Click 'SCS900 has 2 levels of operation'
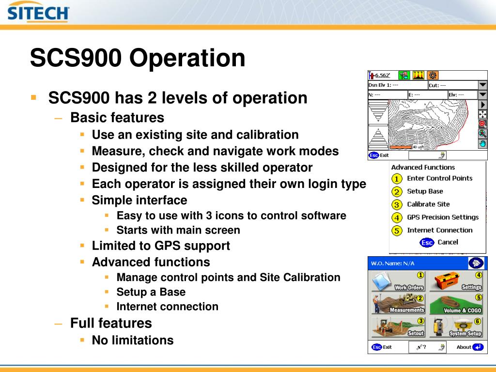This screenshot has height=372, width=496. (178, 97)
